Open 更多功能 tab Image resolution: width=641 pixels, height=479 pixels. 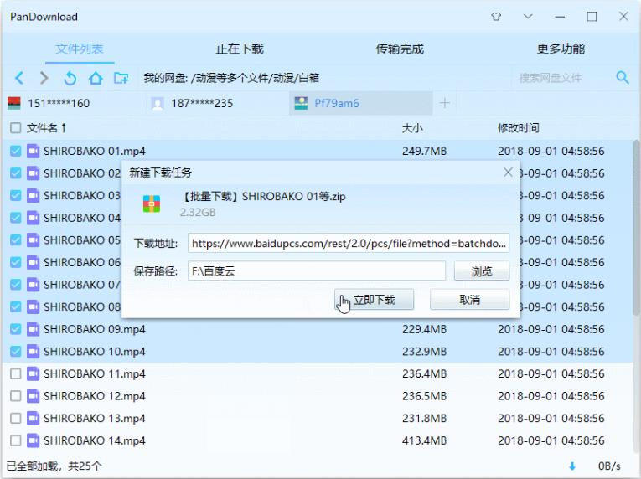pyautogui.click(x=561, y=49)
